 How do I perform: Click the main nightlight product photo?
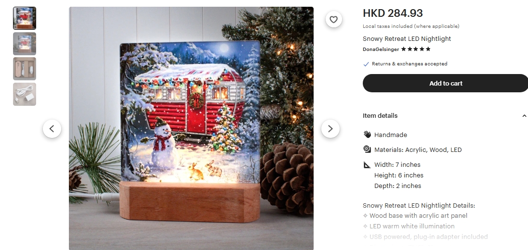[191, 128]
